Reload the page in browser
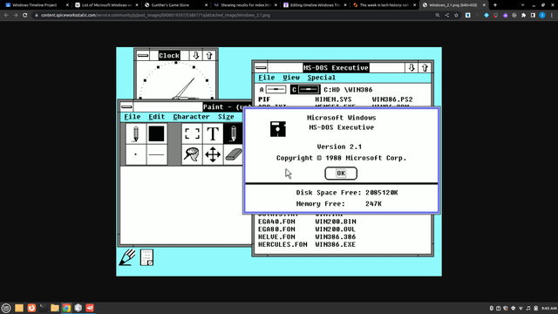The width and height of the screenshot is (558, 314). pyautogui.click(x=25, y=16)
